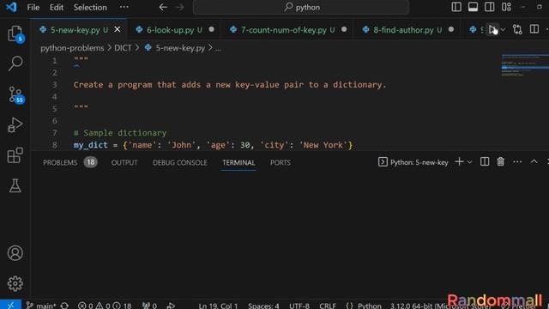Open the Explorer view in activity bar
549x309 pixels.
click(x=15, y=34)
